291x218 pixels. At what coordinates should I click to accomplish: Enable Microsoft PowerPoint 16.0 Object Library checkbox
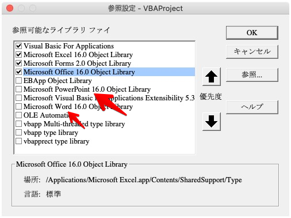[18, 89]
